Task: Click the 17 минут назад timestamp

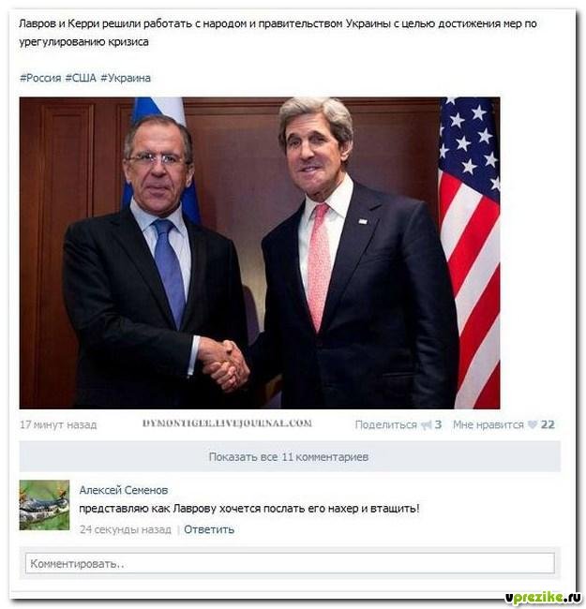Action: [x=58, y=425]
